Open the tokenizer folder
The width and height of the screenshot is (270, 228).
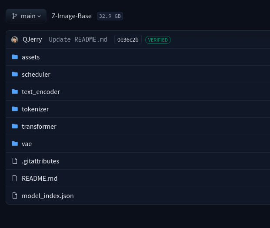coord(35,109)
